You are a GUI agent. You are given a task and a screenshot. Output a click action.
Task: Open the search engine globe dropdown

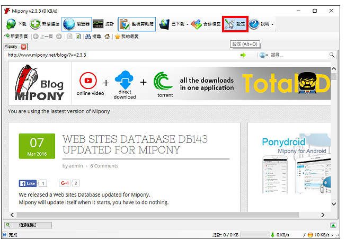264,55
